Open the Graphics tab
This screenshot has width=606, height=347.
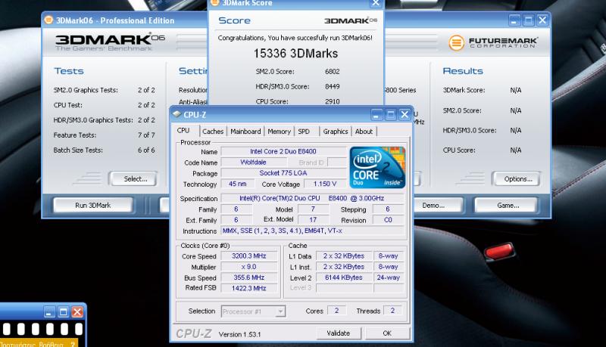[x=336, y=132]
